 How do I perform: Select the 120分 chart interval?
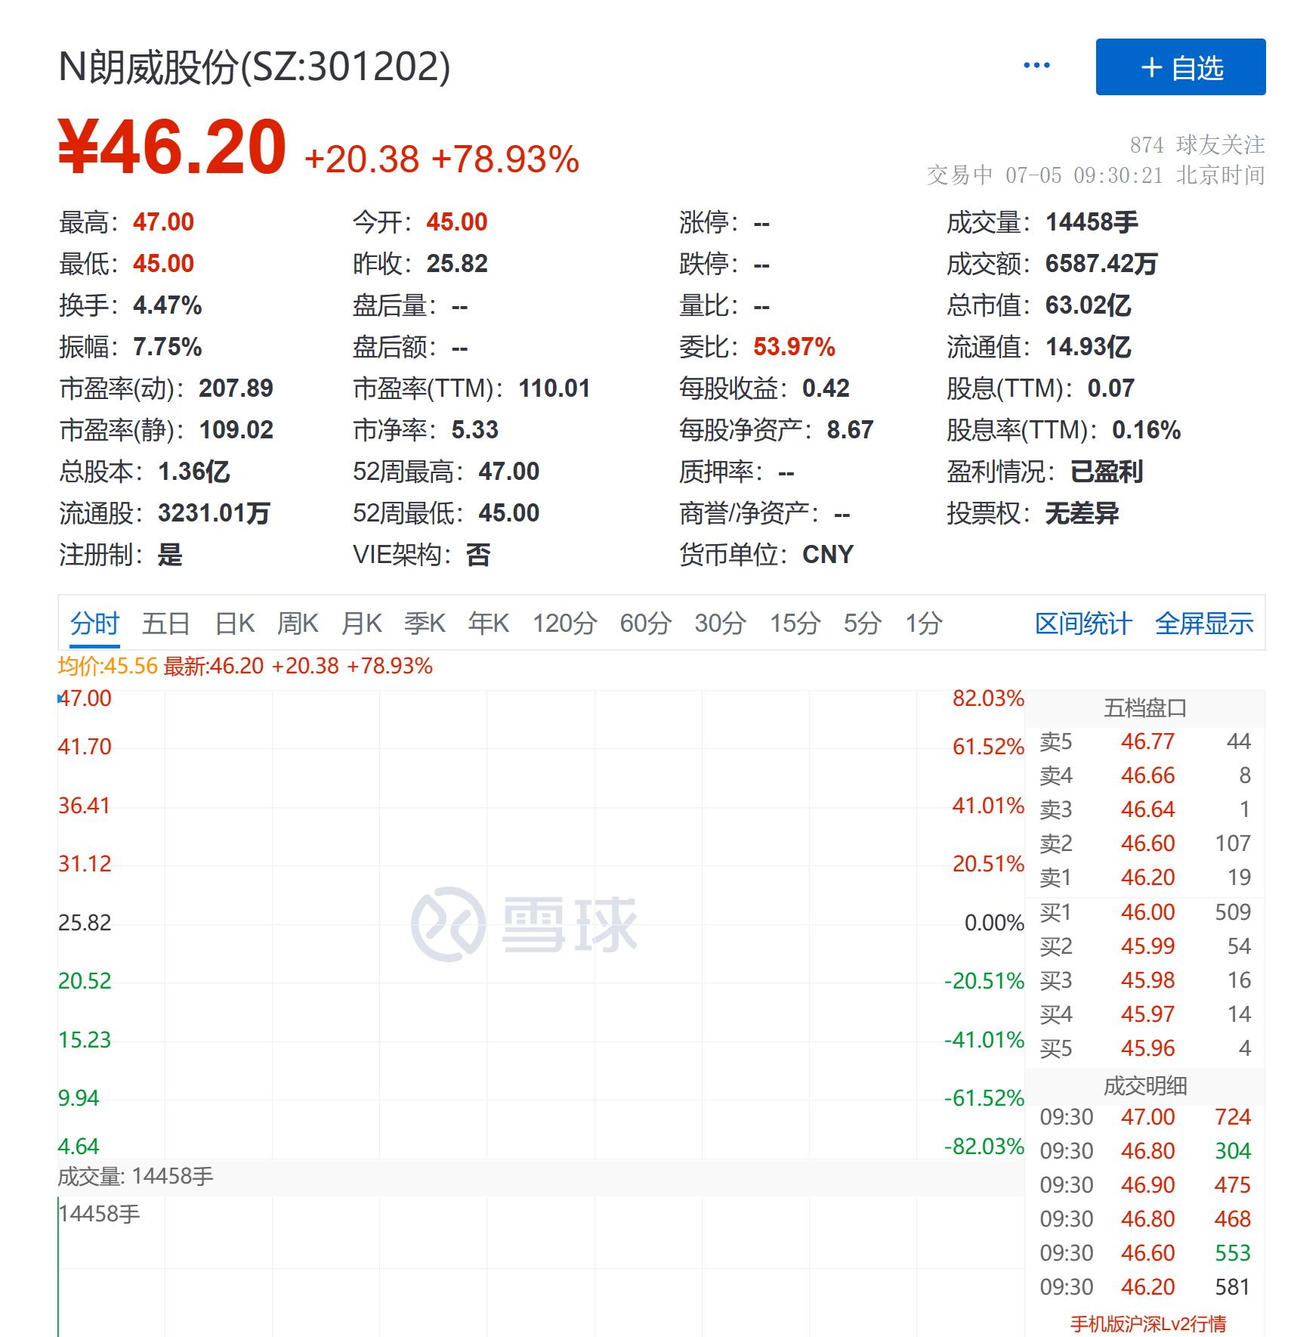pyautogui.click(x=565, y=624)
